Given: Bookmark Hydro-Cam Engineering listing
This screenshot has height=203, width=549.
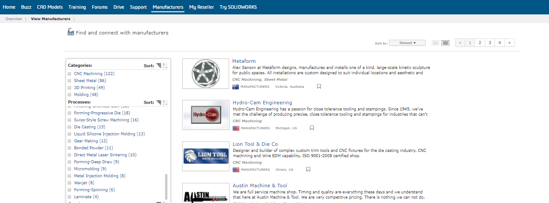Looking at the screenshot, I should [312, 128].
